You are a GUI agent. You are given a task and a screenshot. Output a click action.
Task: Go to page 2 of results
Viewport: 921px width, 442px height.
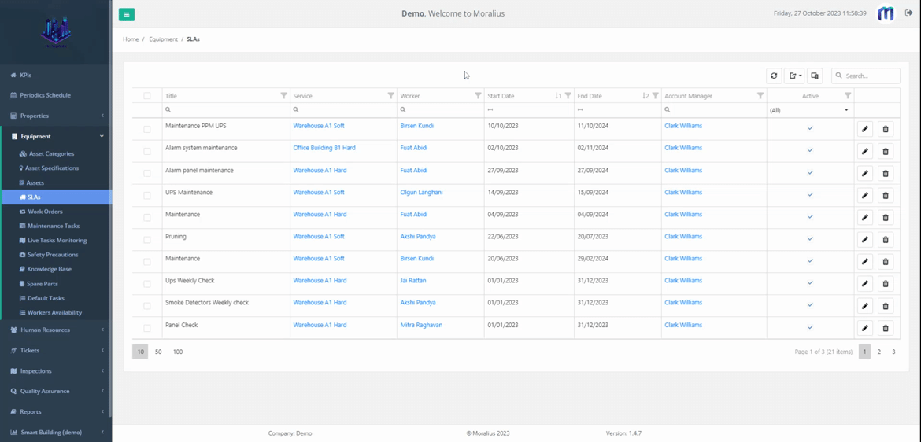[x=879, y=352]
